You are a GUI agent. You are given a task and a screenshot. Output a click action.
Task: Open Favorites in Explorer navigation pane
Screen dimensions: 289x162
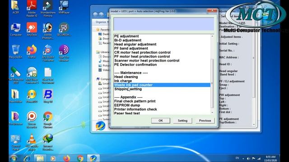pos(103,30)
